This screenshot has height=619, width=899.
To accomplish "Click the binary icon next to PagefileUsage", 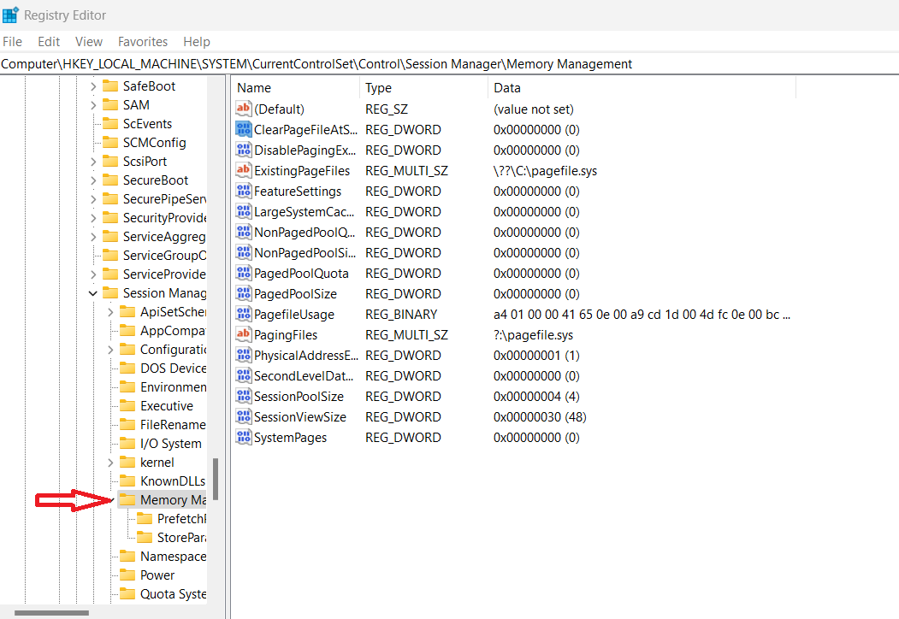I will [244, 315].
